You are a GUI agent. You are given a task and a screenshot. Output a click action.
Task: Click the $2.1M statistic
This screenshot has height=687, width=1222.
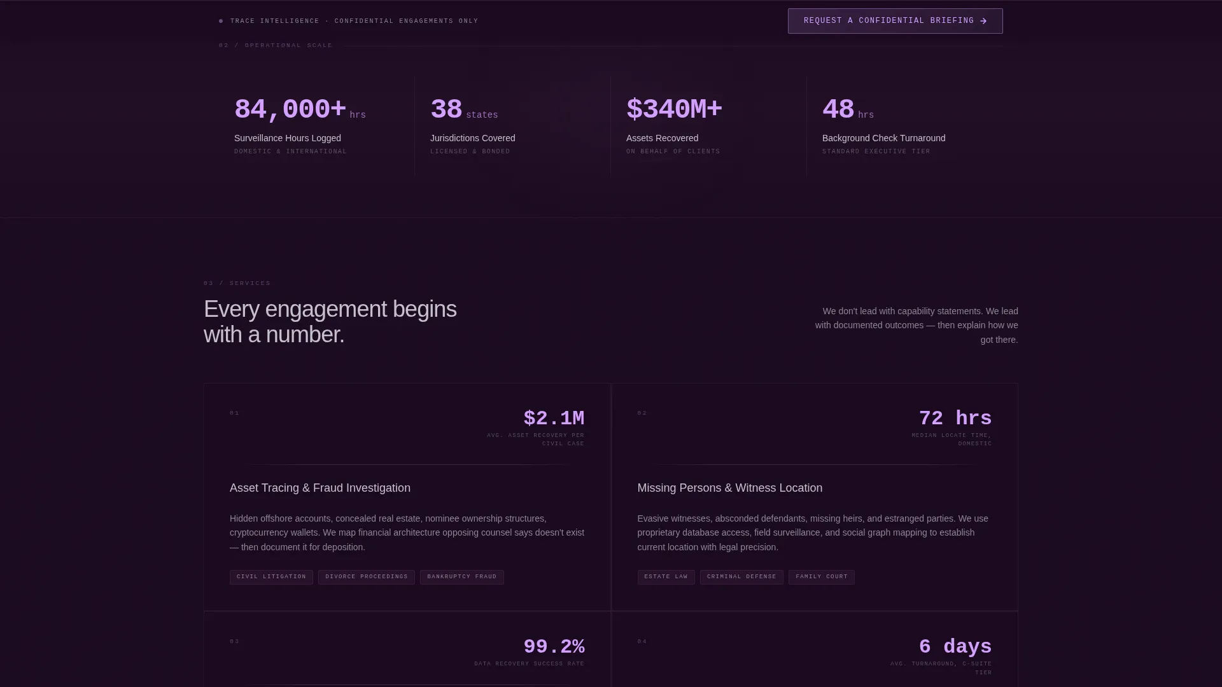point(554,419)
